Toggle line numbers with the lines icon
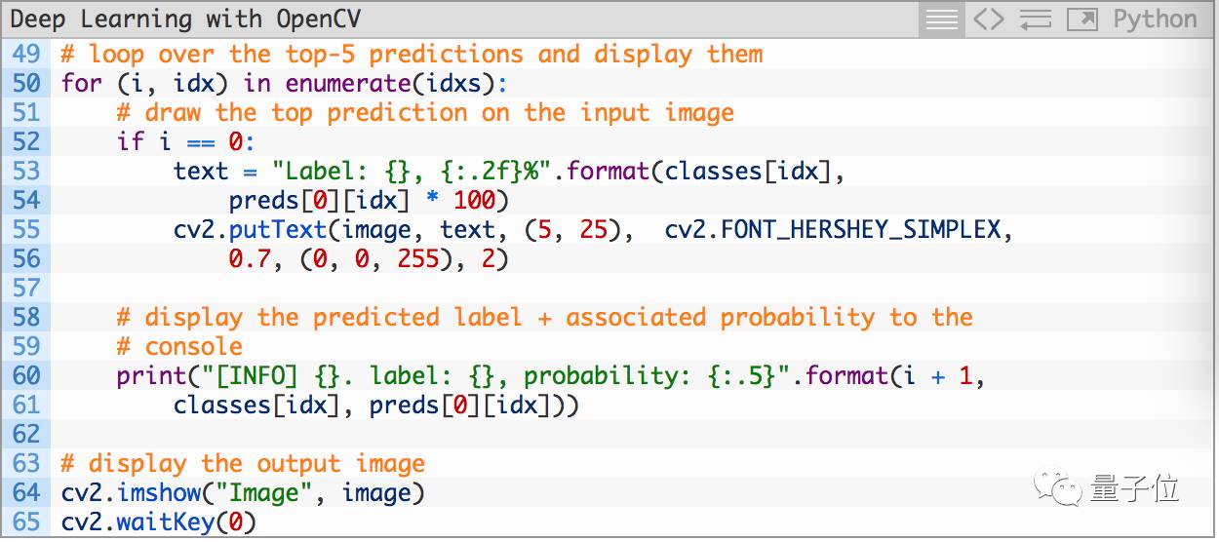The height and width of the screenshot is (542, 1219). [942, 19]
